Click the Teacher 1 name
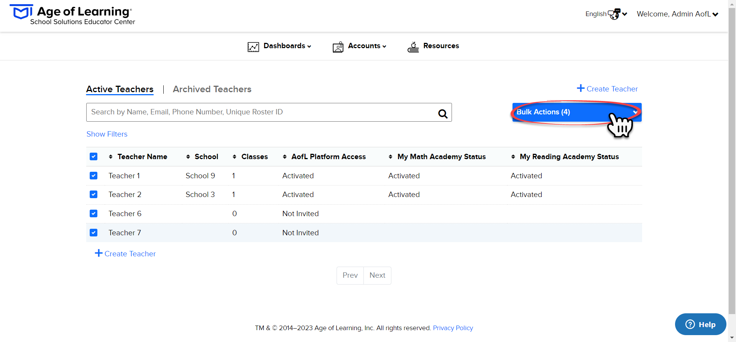 coord(124,176)
